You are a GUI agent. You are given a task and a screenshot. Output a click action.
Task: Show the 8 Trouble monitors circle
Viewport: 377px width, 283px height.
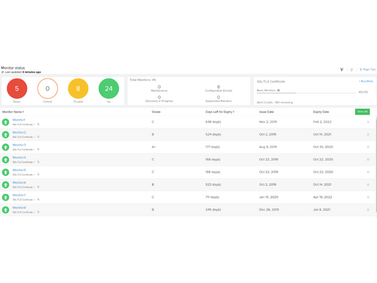click(78, 88)
